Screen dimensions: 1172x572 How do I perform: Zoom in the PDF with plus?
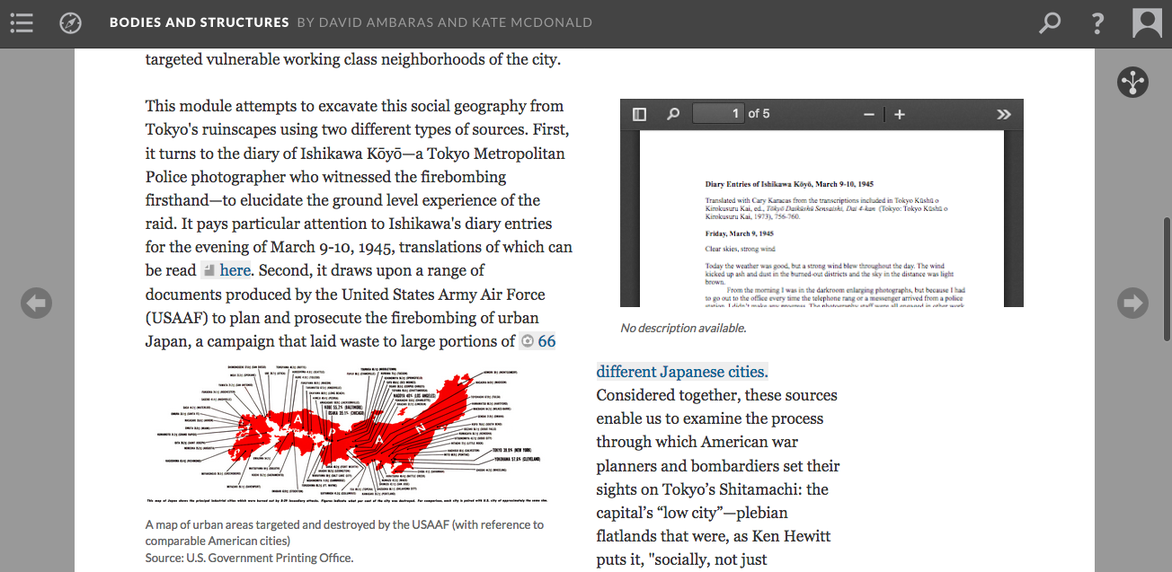pos(900,114)
